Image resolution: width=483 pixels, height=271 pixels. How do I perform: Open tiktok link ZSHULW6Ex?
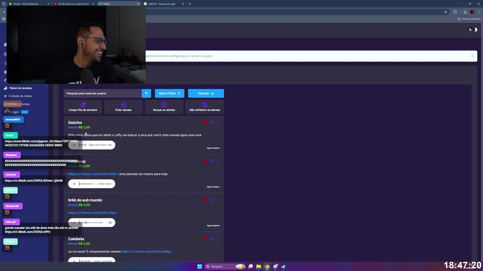pos(93,174)
